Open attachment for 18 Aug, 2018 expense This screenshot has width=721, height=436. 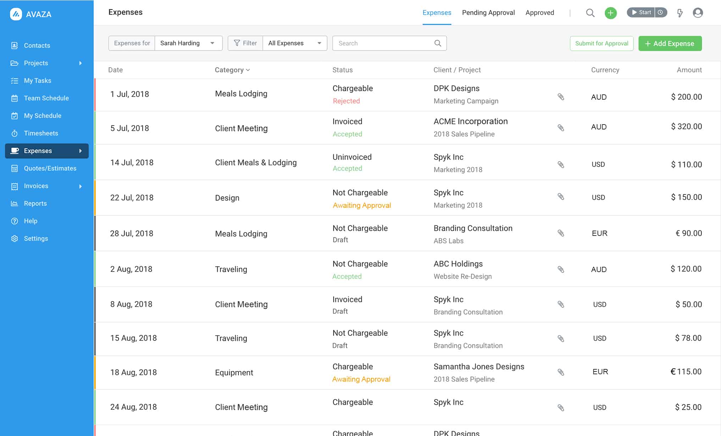click(x=561, y=372)
